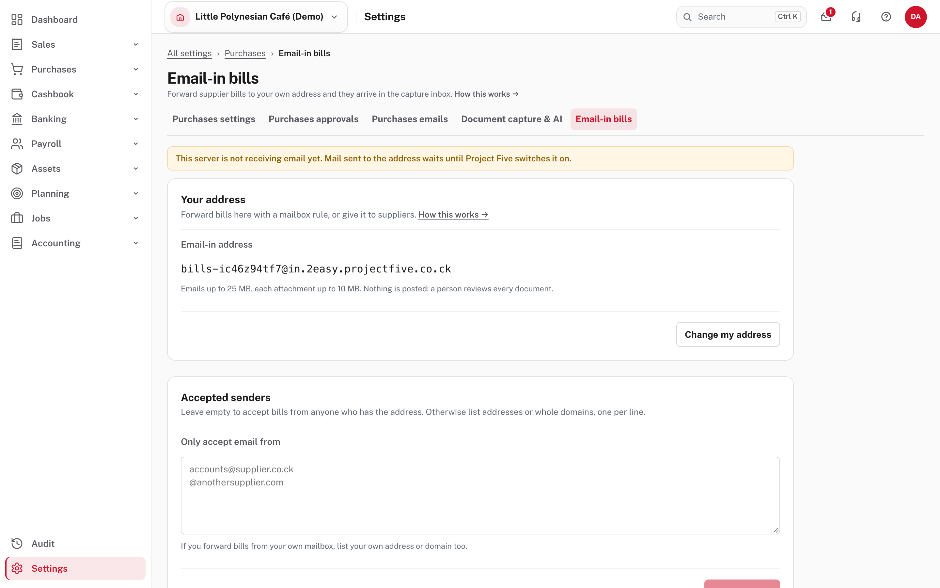The image size is (940, 588).
Task: Open How this works link in Your address
Action: pos(453,215)
